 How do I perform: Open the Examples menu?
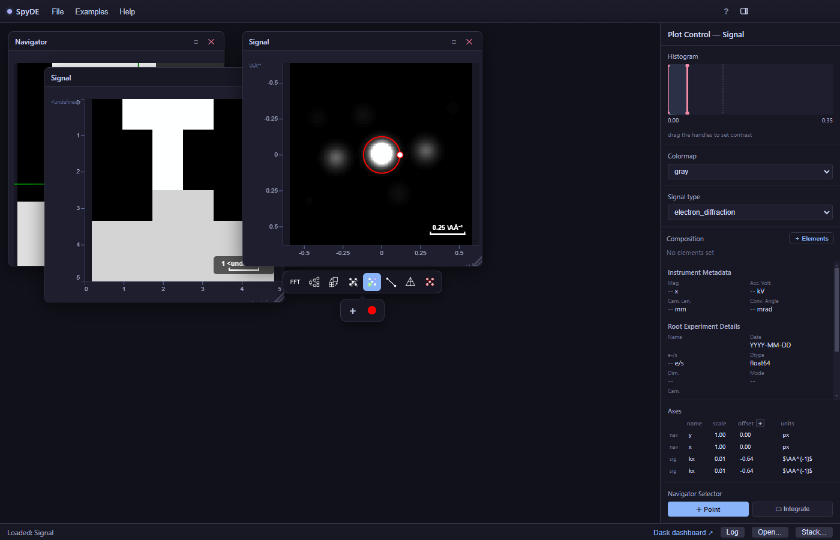click(x=92, y=11)
